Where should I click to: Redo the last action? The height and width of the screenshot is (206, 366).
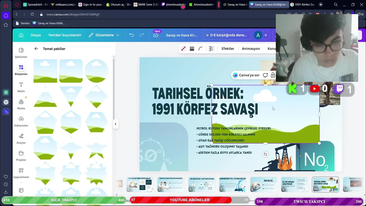[142, 35]
